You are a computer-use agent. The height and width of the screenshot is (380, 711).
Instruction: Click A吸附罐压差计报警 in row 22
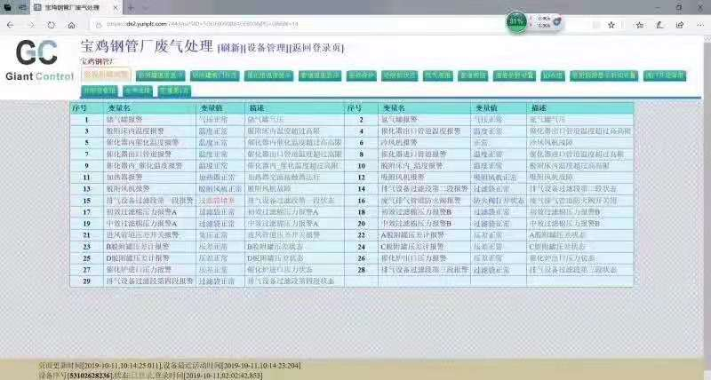(x=412, y=234)
